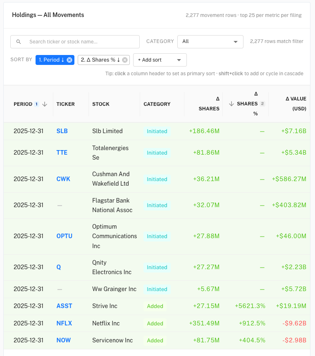Click the Flagstar Bank National Assoc stock name

click(112, 205)
